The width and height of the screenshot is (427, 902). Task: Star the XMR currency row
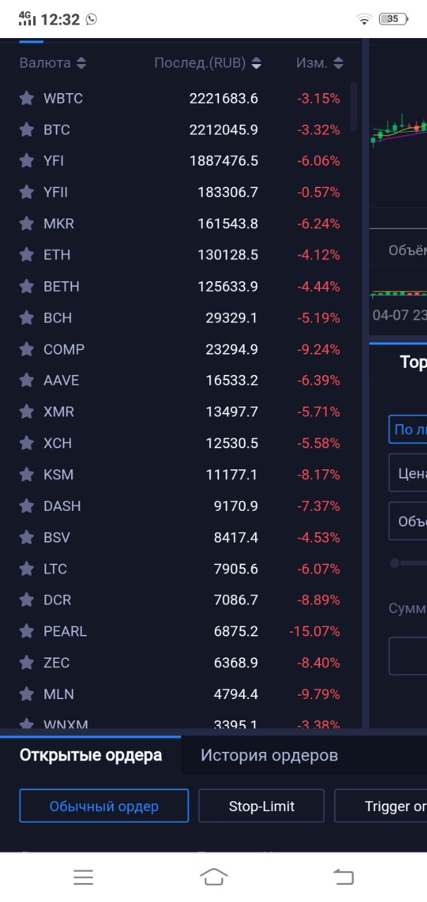pyautogui.click(x=27, y=412)
